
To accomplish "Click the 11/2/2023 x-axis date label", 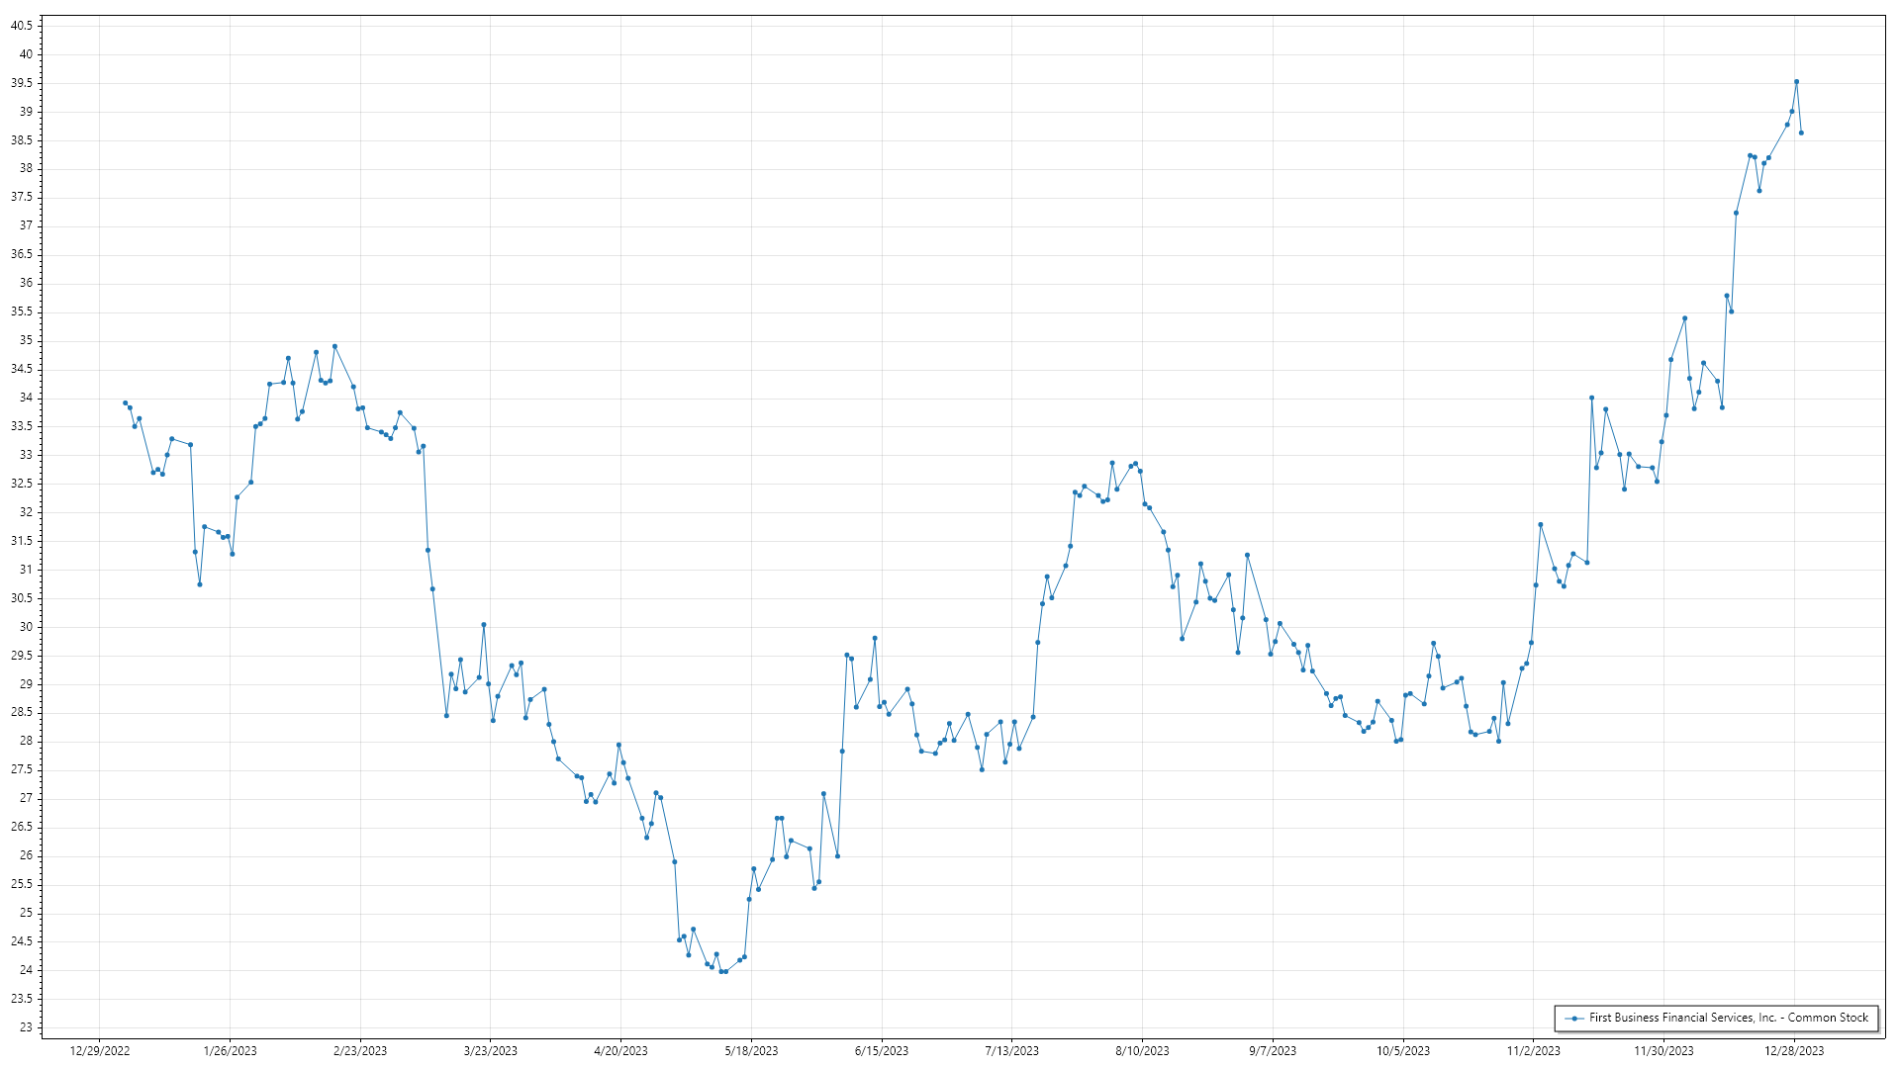I will (x=1533, y=1050).
